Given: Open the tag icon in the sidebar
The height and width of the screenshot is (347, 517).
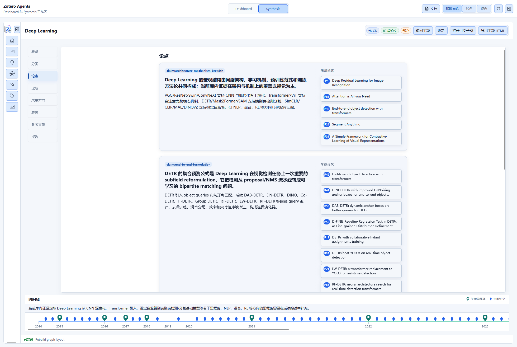Looking at the screenshot, I should [12, 96].
